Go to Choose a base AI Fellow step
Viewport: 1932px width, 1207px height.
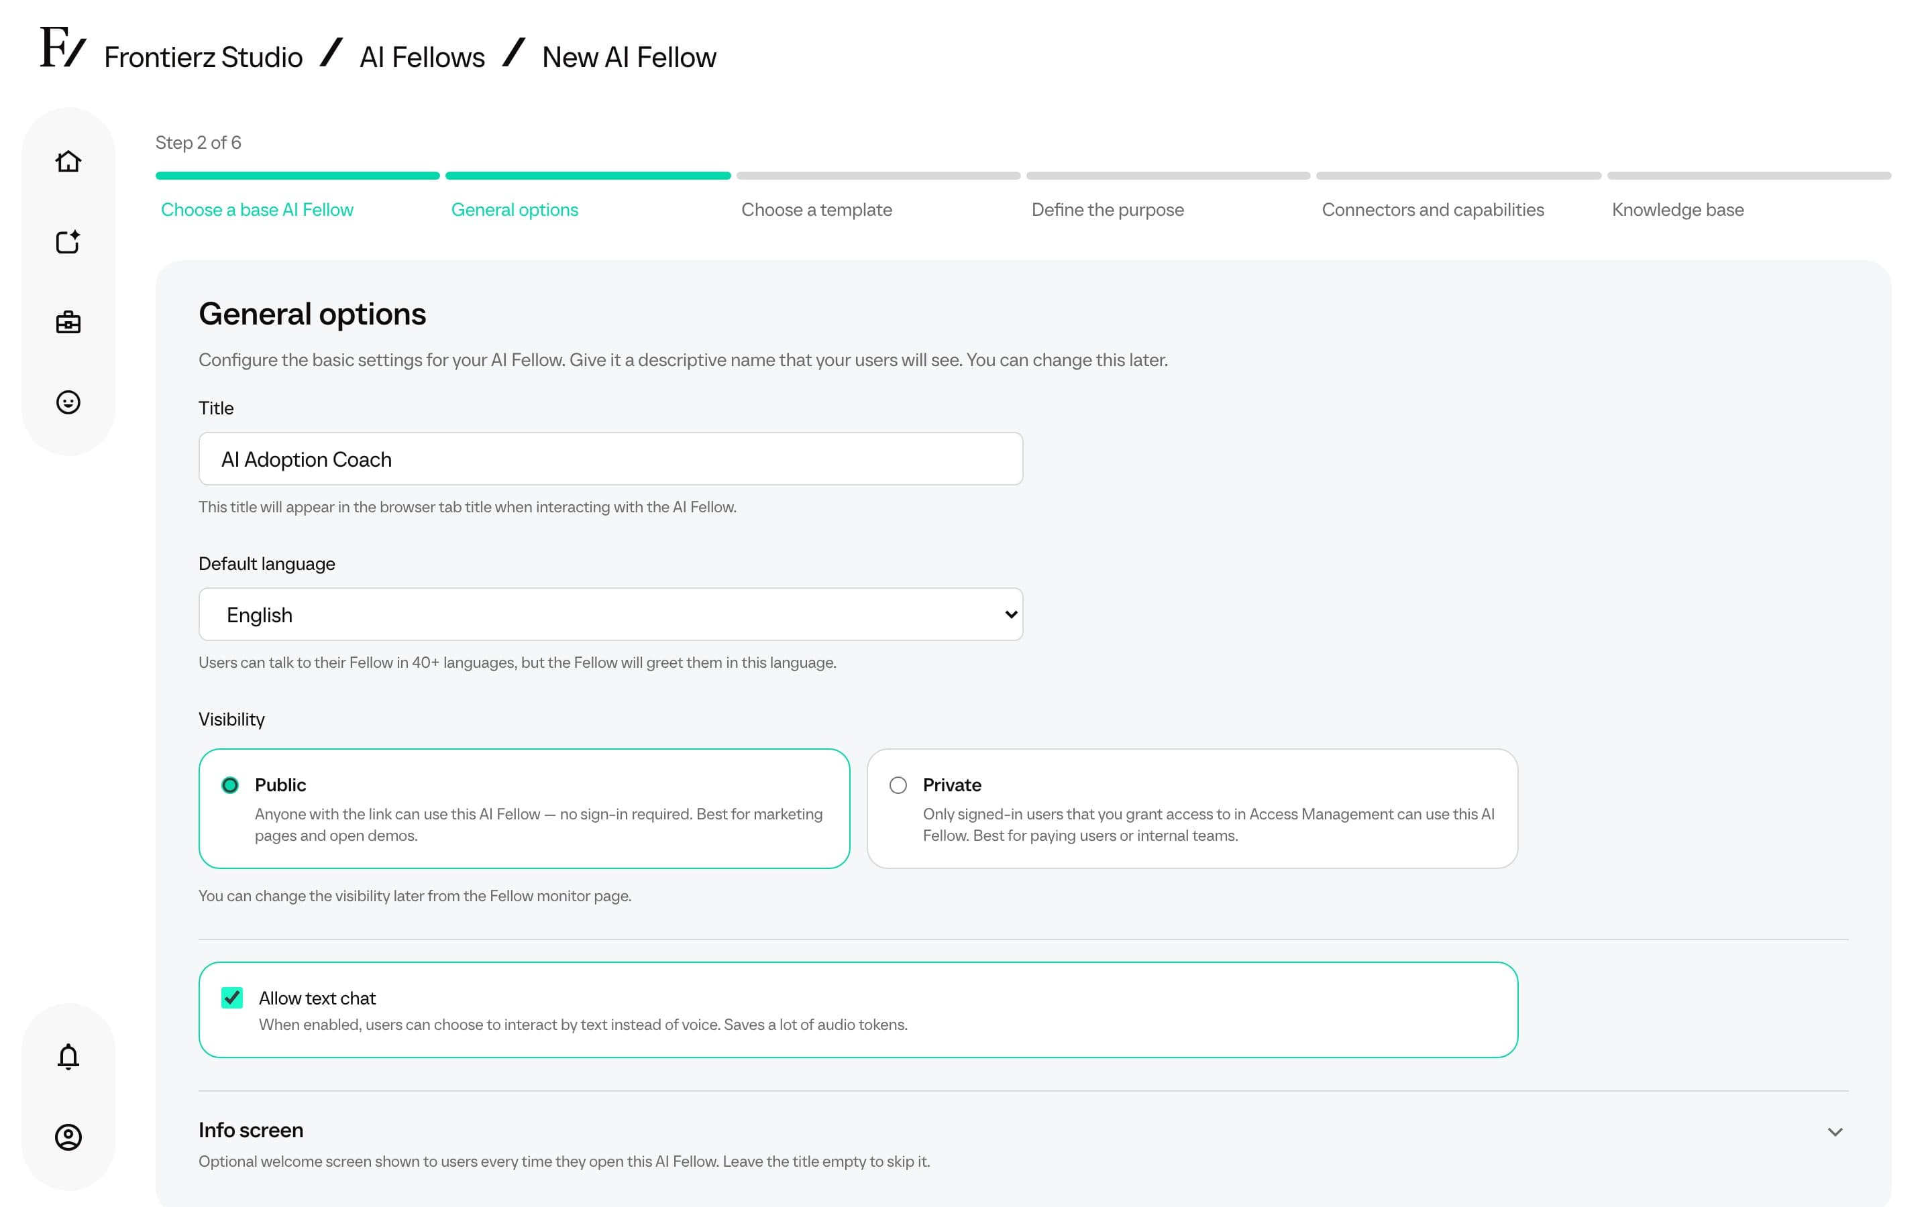tap(257, 210)
